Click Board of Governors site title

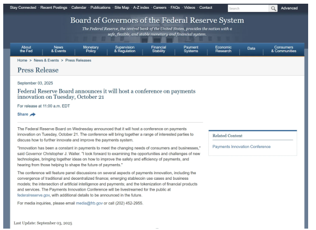(157, 20)
